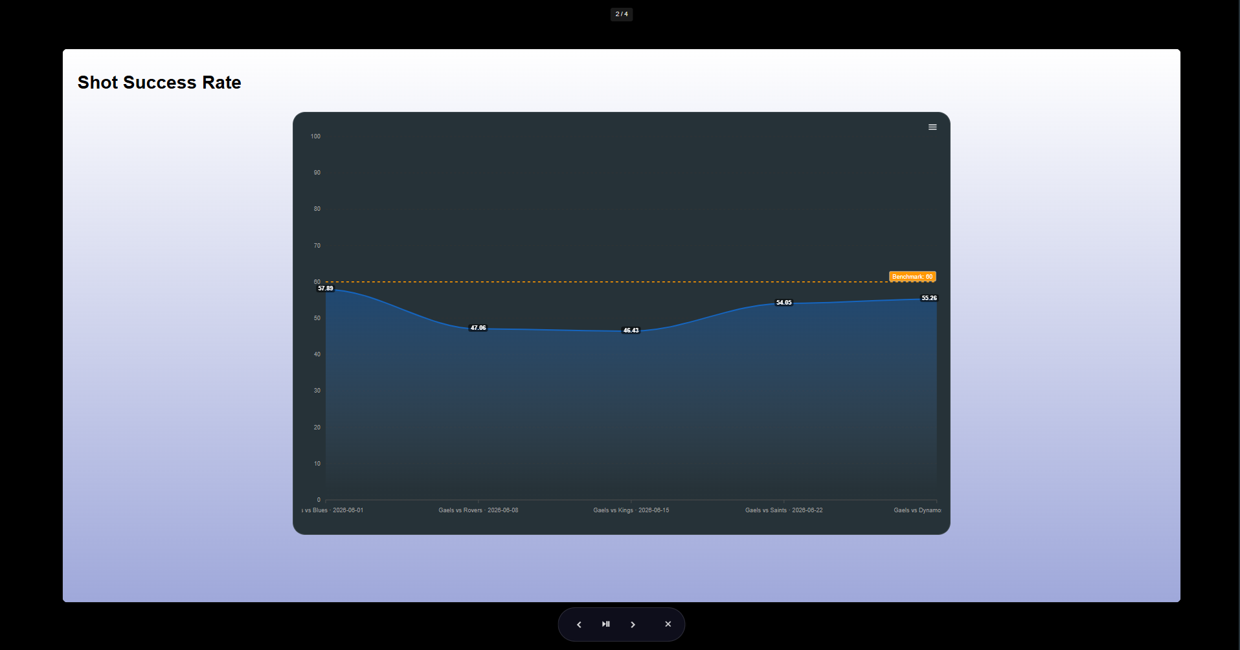This screenshot has height=650, width=1240.
Task: Click the Gaels vs Dynamo axis label
Action: tap(918, 510)
